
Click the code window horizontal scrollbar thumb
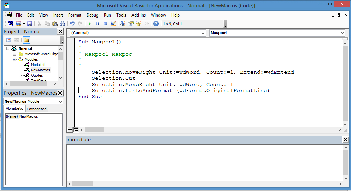click(94, 130)
